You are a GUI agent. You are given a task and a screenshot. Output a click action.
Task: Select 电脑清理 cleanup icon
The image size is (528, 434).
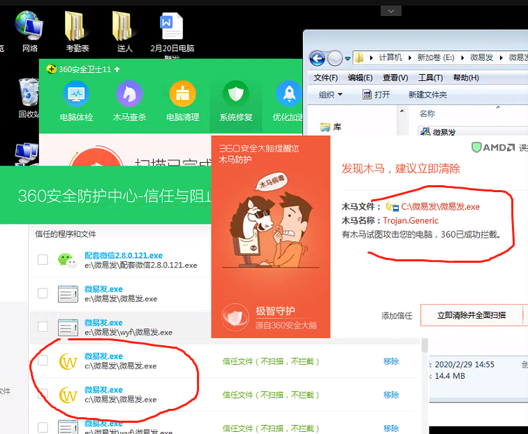182,101
